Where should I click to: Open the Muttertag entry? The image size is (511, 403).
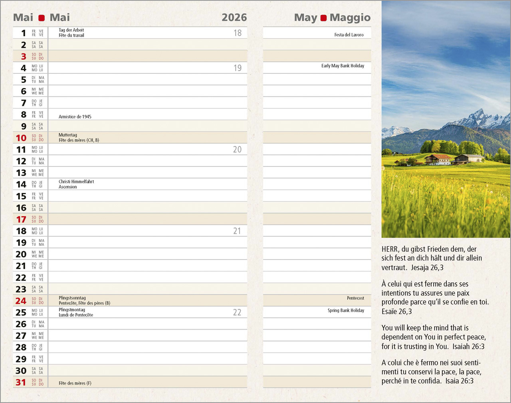[x=68, y=135]
